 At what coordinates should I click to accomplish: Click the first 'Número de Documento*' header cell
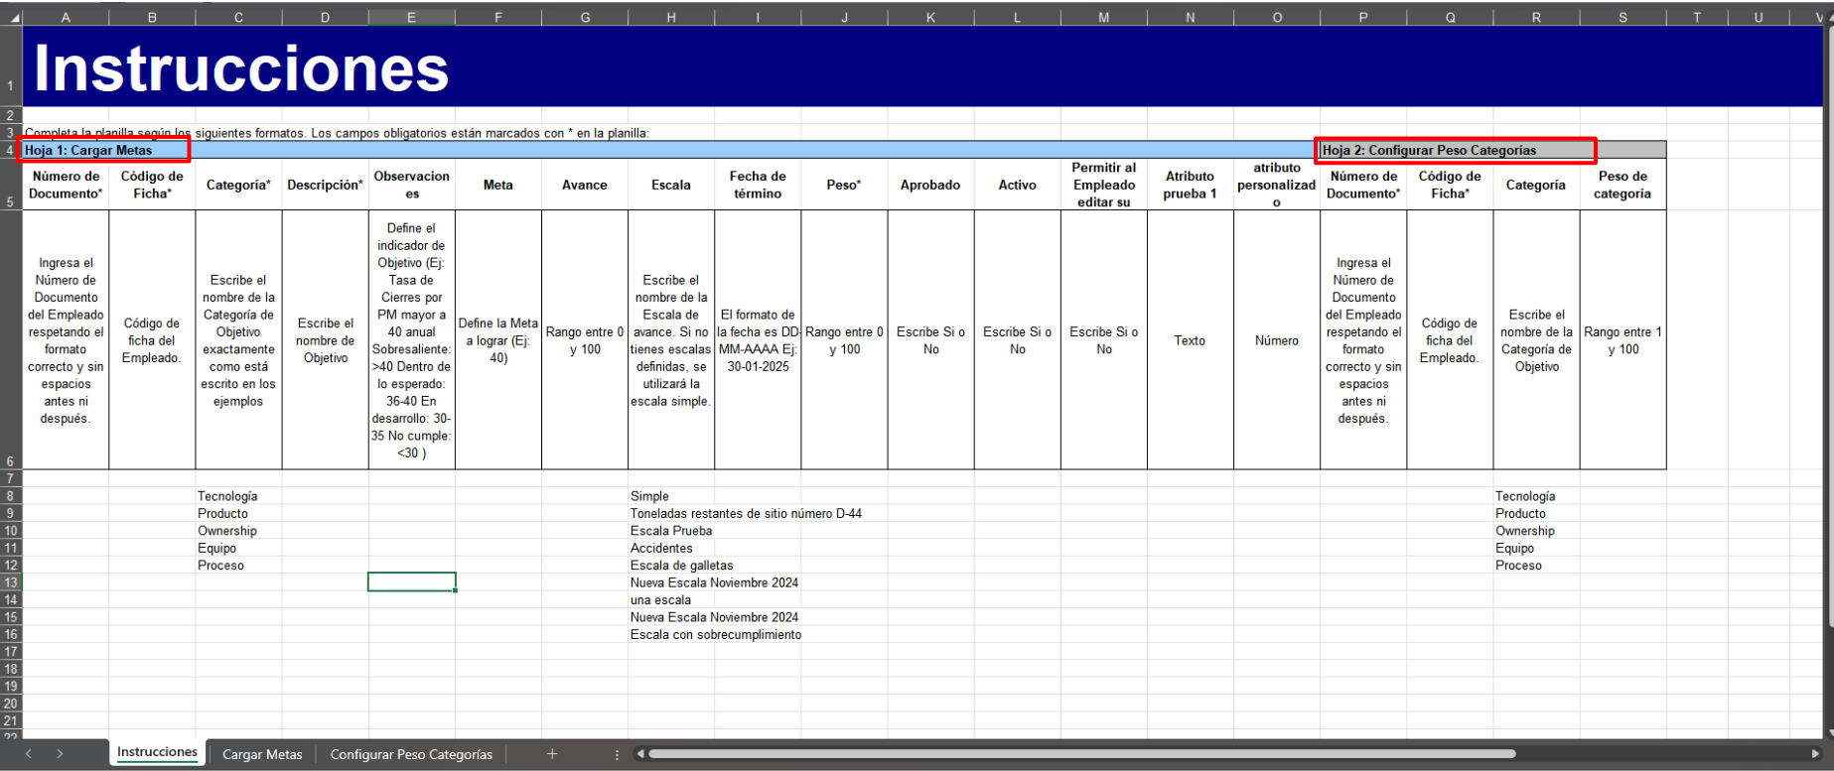(66, 185)
